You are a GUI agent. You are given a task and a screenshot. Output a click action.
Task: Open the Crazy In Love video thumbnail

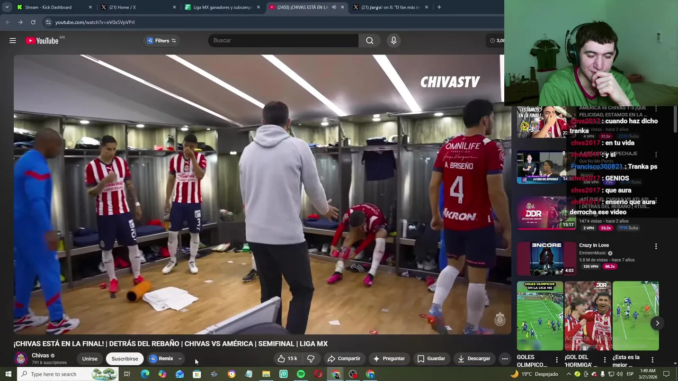pos(546,258)
